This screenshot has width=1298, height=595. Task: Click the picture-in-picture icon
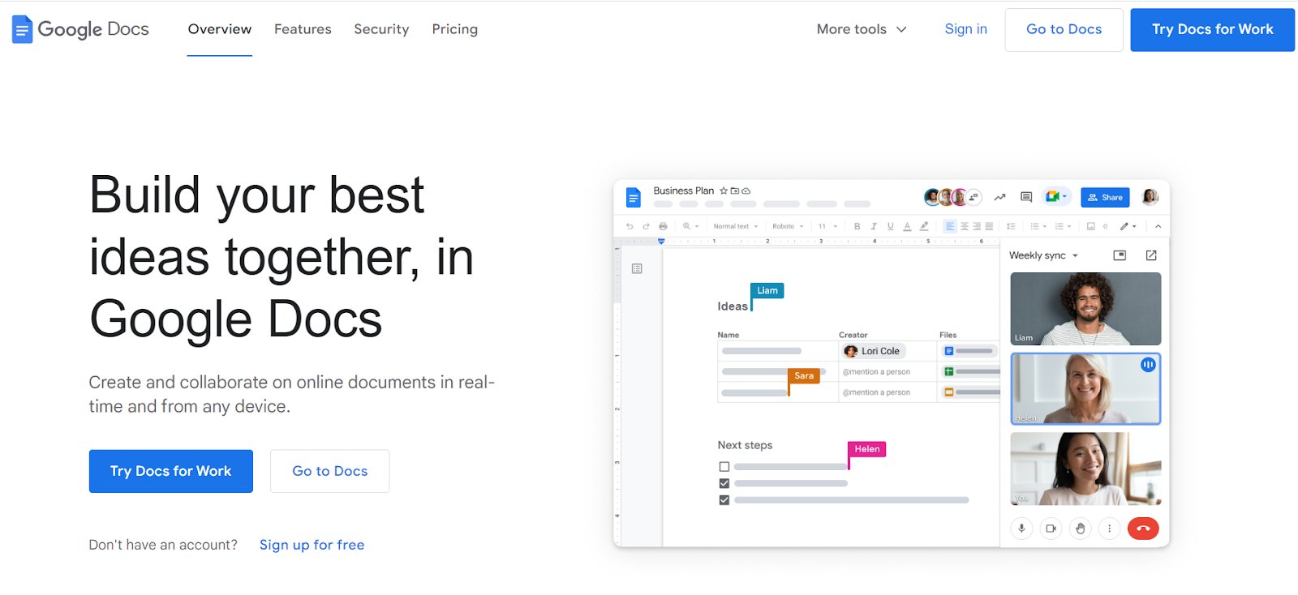coord(1120,255)
